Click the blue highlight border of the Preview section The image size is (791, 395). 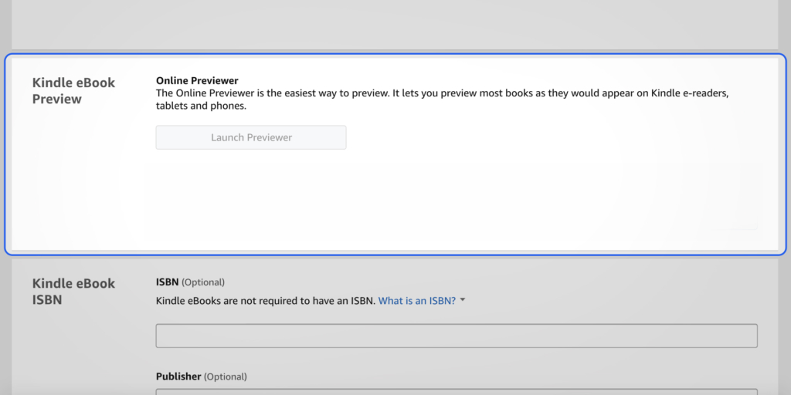tap(395, 55)
